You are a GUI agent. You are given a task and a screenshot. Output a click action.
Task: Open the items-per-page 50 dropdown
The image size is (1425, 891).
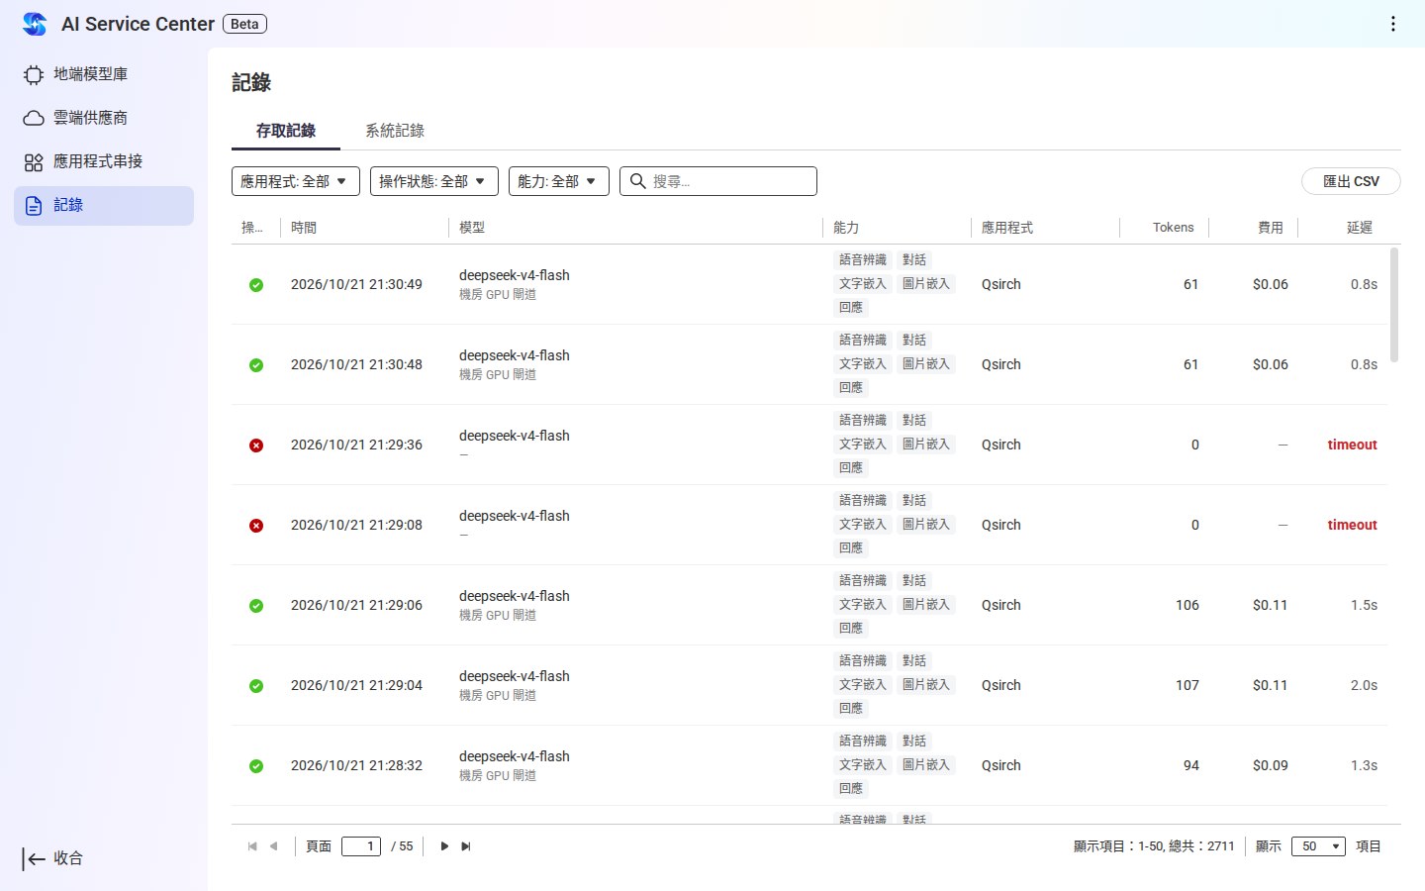click(1318, 846)
